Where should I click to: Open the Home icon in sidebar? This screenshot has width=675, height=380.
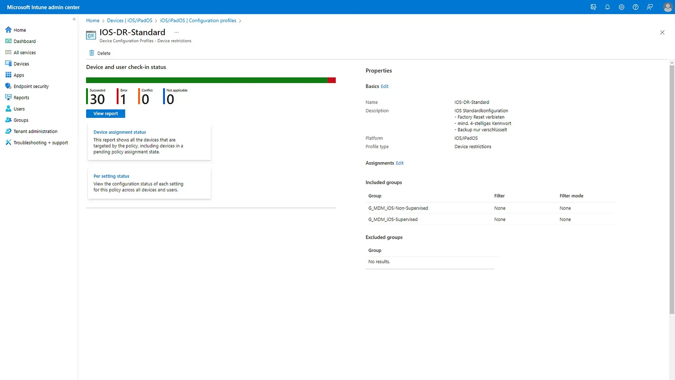pos(8,30)
